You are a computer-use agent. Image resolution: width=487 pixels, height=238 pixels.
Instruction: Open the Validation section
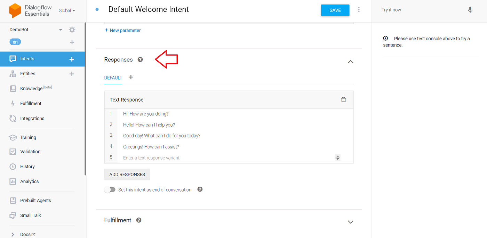click(30, 151)
